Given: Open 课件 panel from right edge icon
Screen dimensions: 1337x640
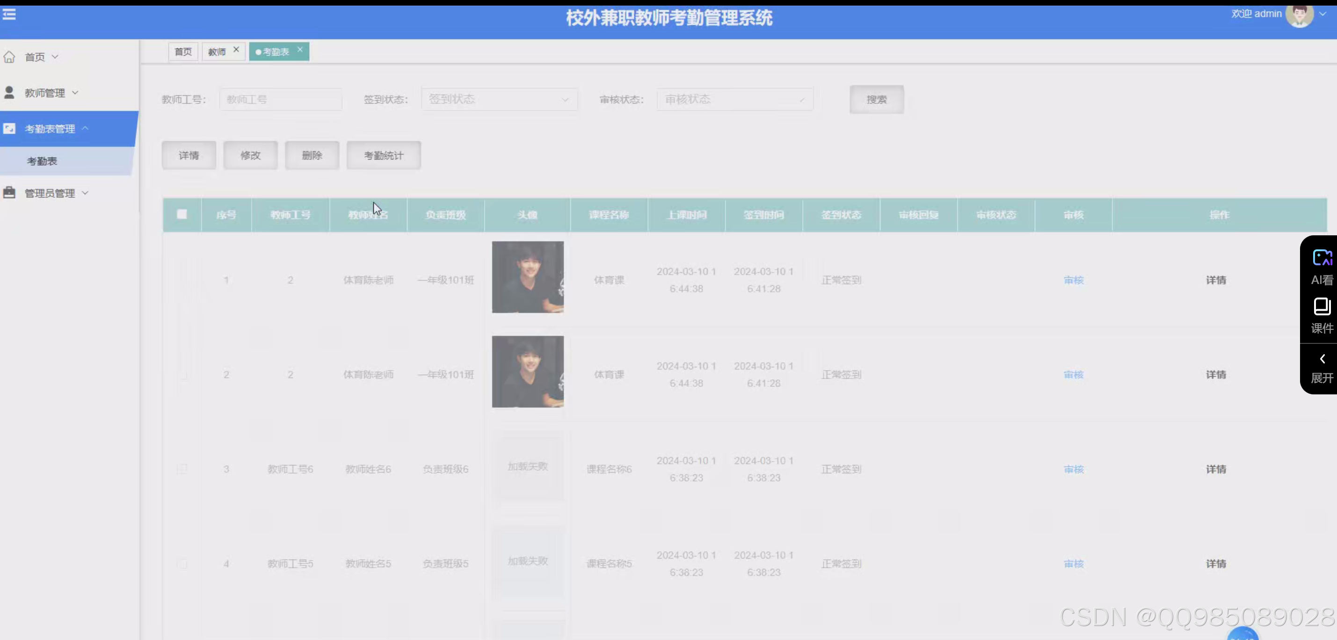Looking at the screenshot, I should [x=1322, y=307].
